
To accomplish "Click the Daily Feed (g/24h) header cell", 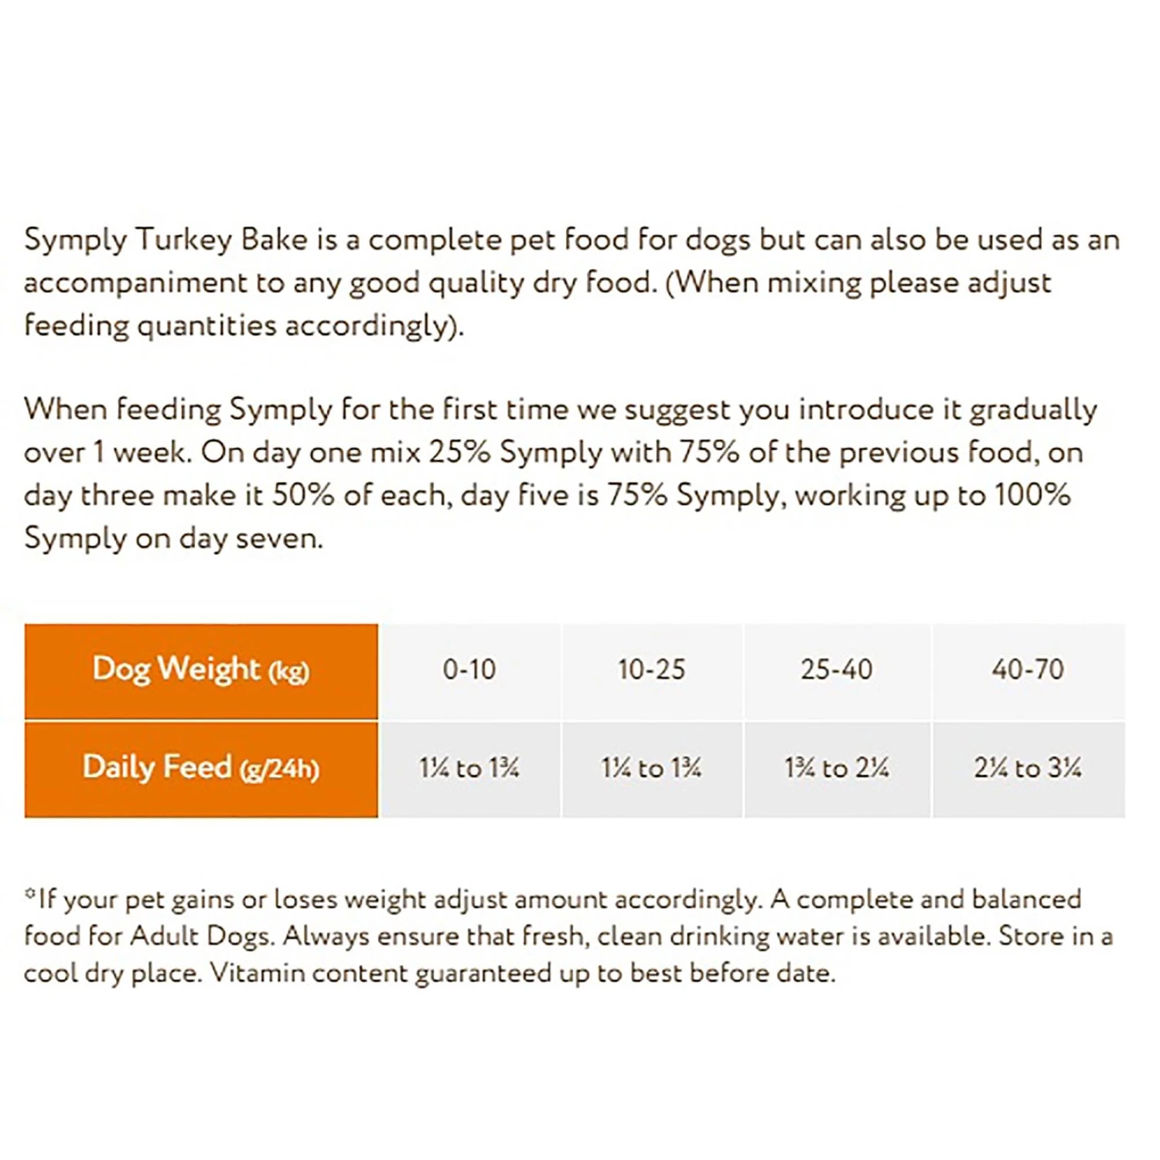I will click(201, 768).
